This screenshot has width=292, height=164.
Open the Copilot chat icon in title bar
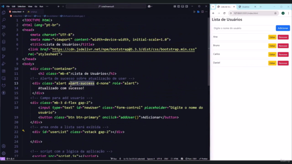149,6
